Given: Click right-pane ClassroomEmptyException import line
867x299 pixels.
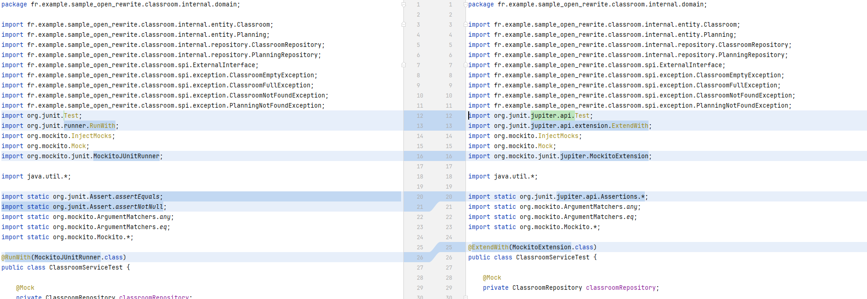Looking at the screenshot, I should click(x=626, y=75).
